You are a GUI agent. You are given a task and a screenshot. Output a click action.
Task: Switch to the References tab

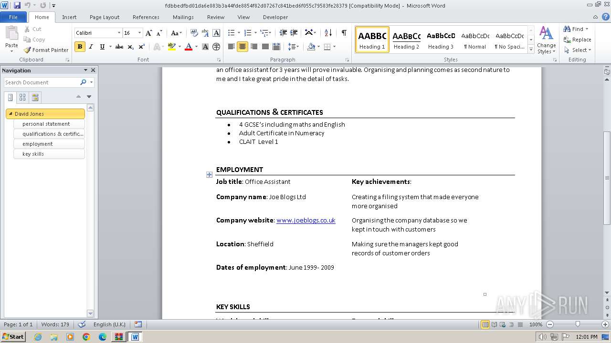(x=146, y=17)
